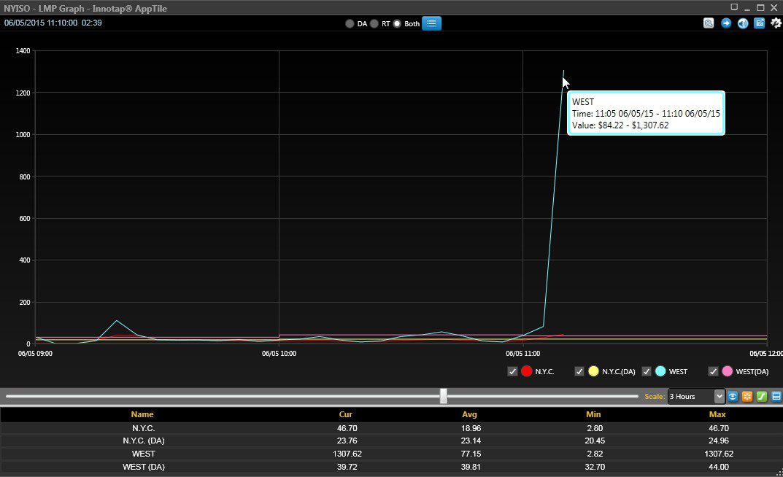Uncheck the N.Y.C. series checkbox
This screenshot has height=477, width=783.
(x=512, y=371)
